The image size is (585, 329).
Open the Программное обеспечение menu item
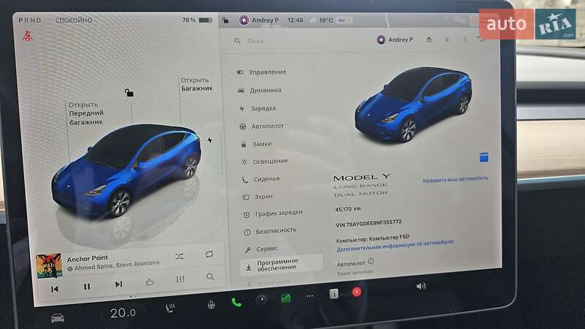click(277, 264)
